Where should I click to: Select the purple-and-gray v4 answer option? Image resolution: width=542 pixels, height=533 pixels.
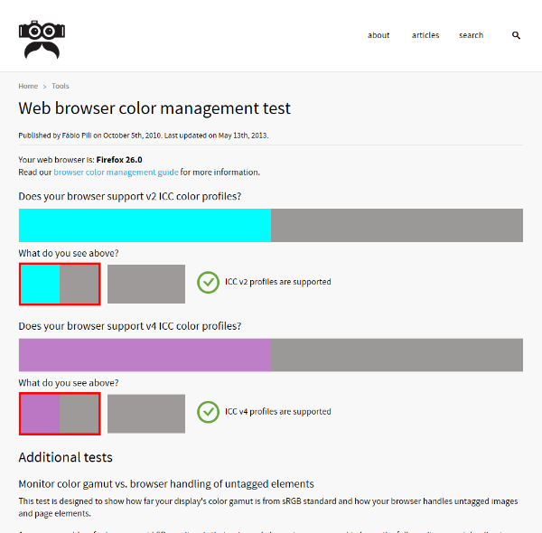[60, 414]
